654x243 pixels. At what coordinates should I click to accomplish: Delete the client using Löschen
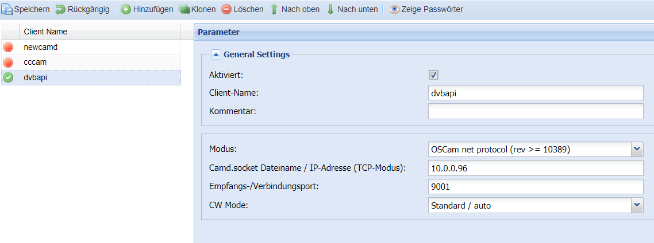pyautogui.click(x=226, y=9)
